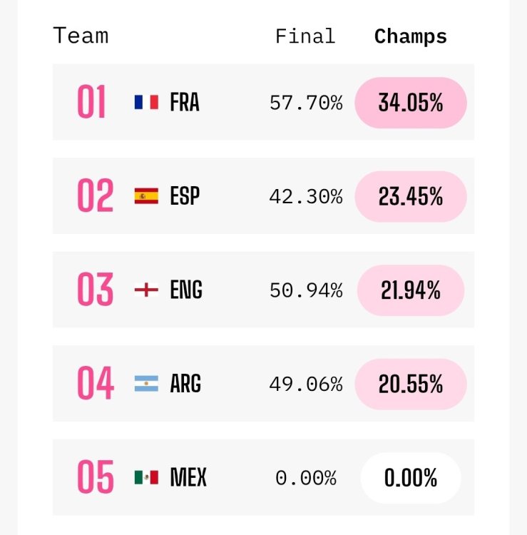This screenshot has width=527, height=535.
Task: Click the Argentina flag icon
Action: (146, 384)
